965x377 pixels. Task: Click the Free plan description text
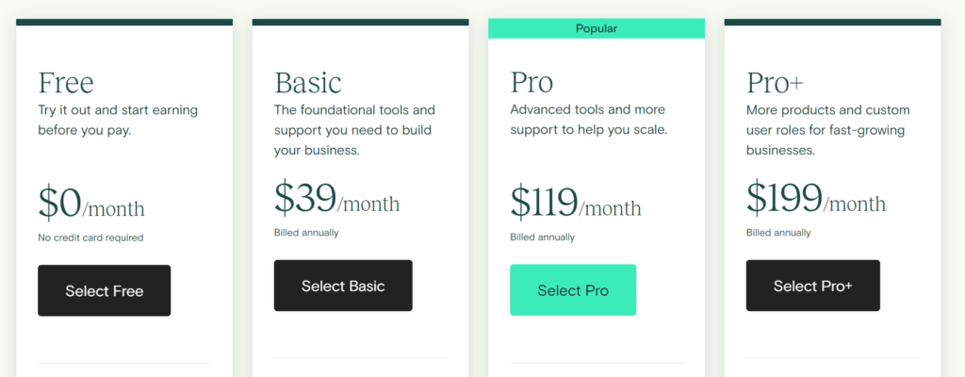pyautogui.click(x=118, y=121)
